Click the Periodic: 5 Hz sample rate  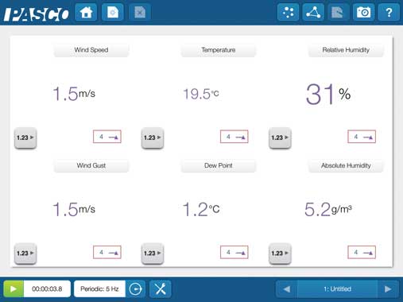coord(99,288)
